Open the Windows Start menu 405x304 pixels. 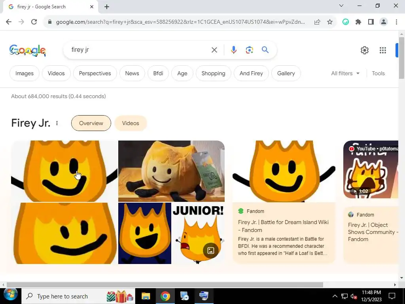point(10,294)
